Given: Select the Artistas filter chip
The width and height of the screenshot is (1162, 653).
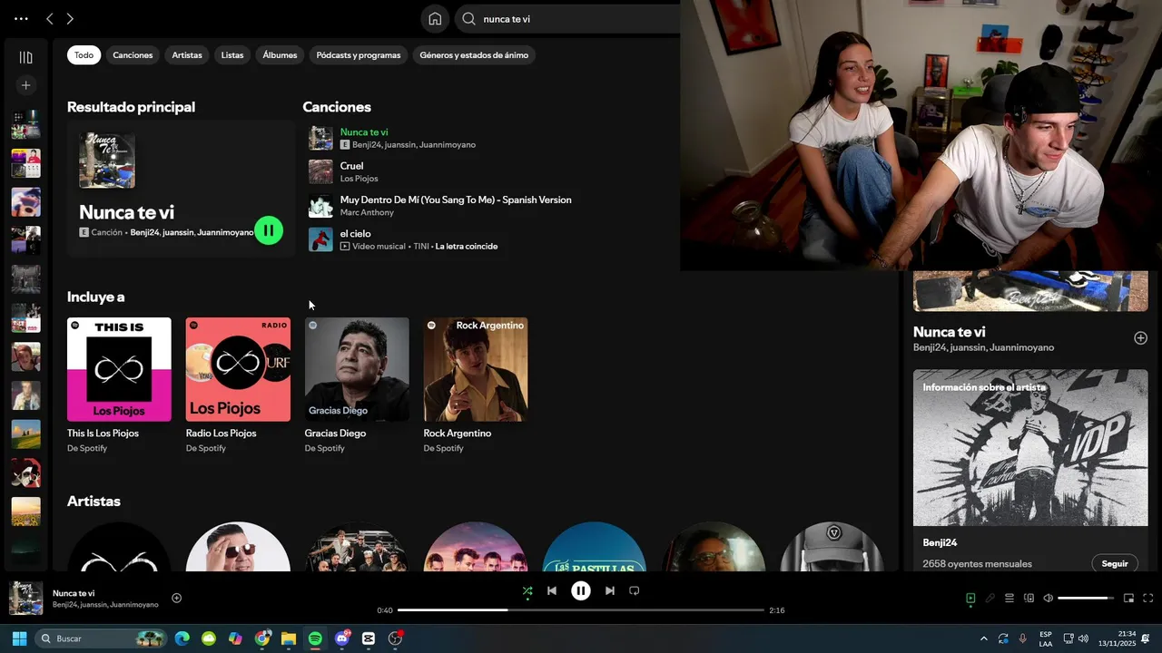Looking at the screenshot, I should click(x=187, y=55).
